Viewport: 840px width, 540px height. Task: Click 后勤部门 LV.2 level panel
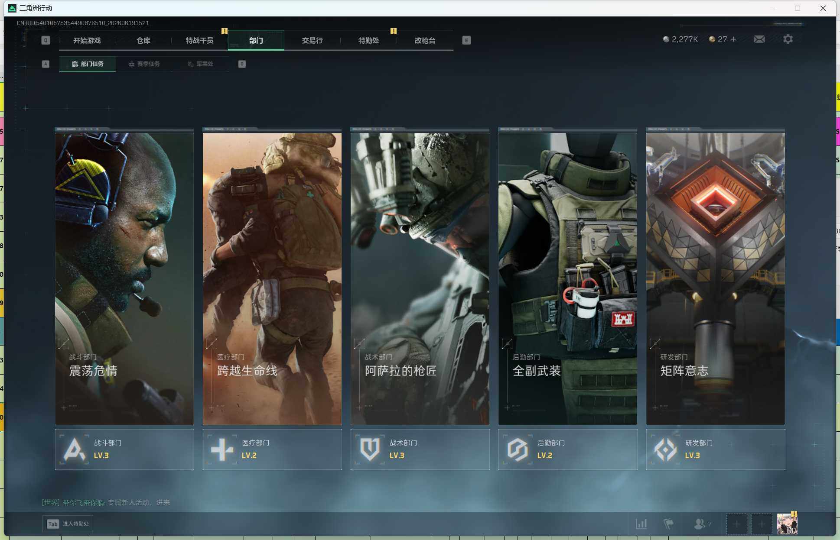(568, 449)
